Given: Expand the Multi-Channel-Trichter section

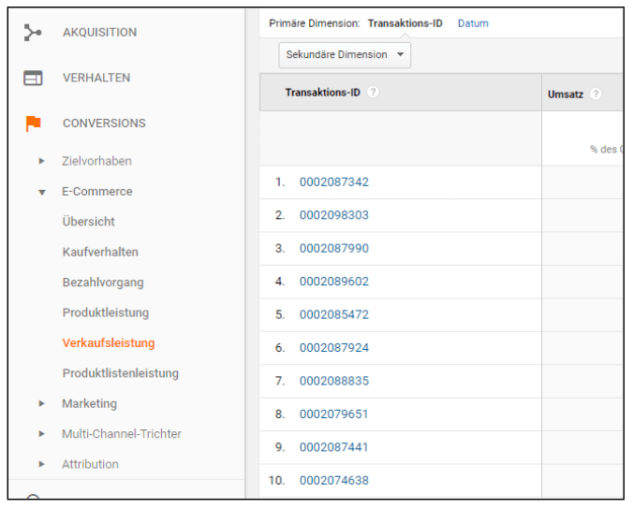Looking at the screenshot, I should click(41, 434).
